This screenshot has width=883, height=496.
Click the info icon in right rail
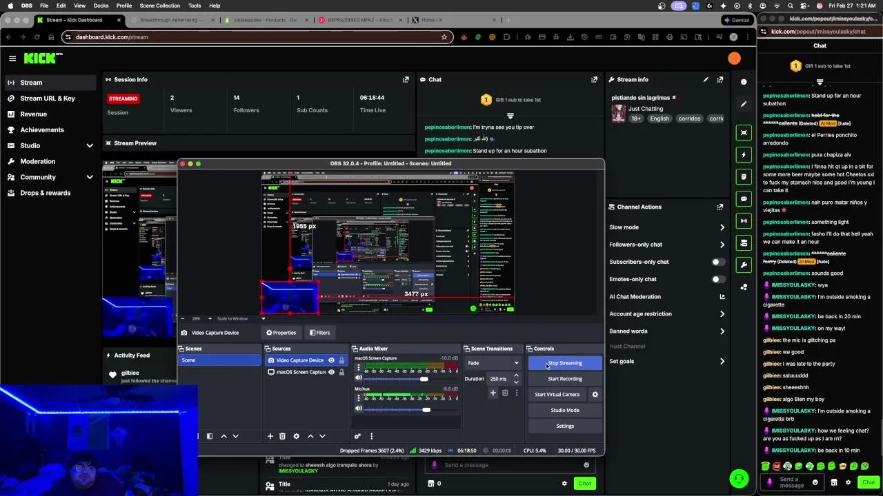point(744,82)
